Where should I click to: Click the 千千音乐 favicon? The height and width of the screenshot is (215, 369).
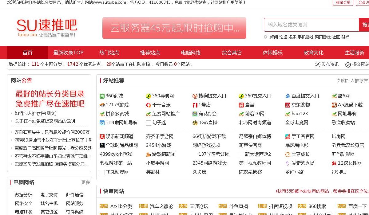click(x=149, y=105)
